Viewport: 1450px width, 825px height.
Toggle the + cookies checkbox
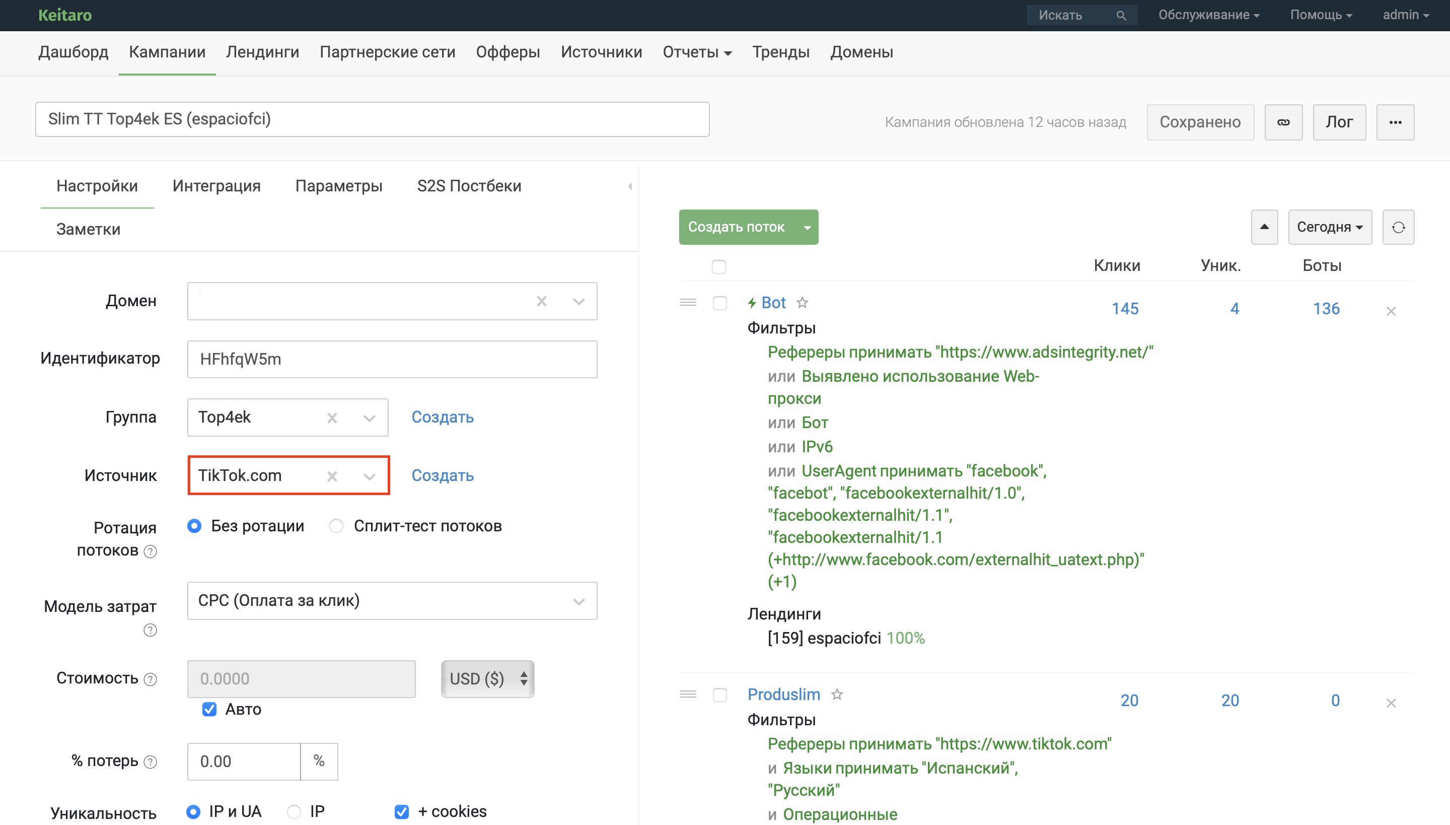tap(402, 811)
